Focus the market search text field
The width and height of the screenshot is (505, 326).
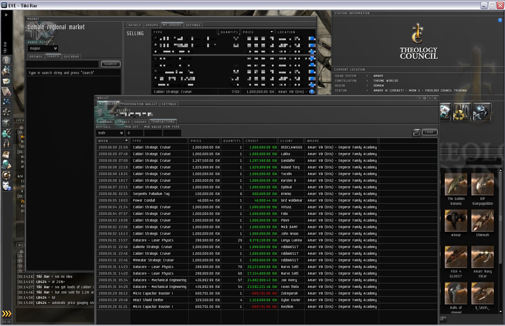click(x=63, y=64)
